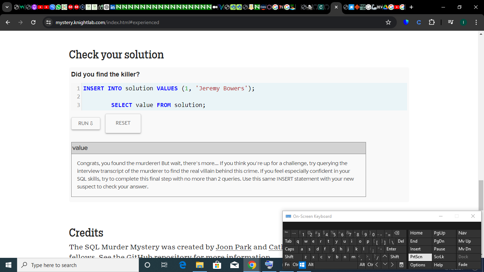Click the right arrow key on On-Screen Keyboard
Screen dimensions: 484x272
click(393, 265)
